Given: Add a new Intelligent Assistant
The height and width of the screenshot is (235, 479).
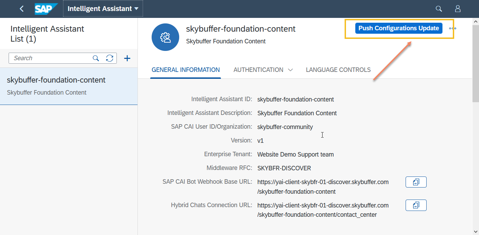Looking at the screenshot, I should 127,58.
